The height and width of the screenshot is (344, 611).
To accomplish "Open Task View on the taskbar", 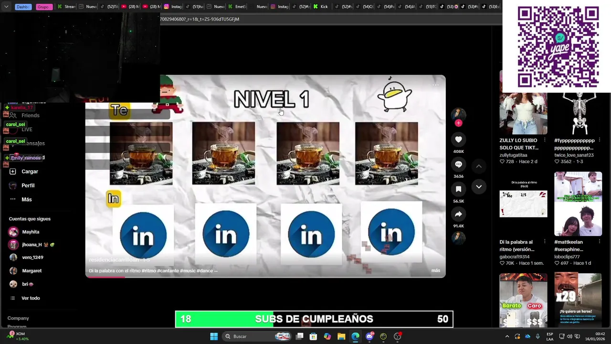I will click(x=300, y=336).
